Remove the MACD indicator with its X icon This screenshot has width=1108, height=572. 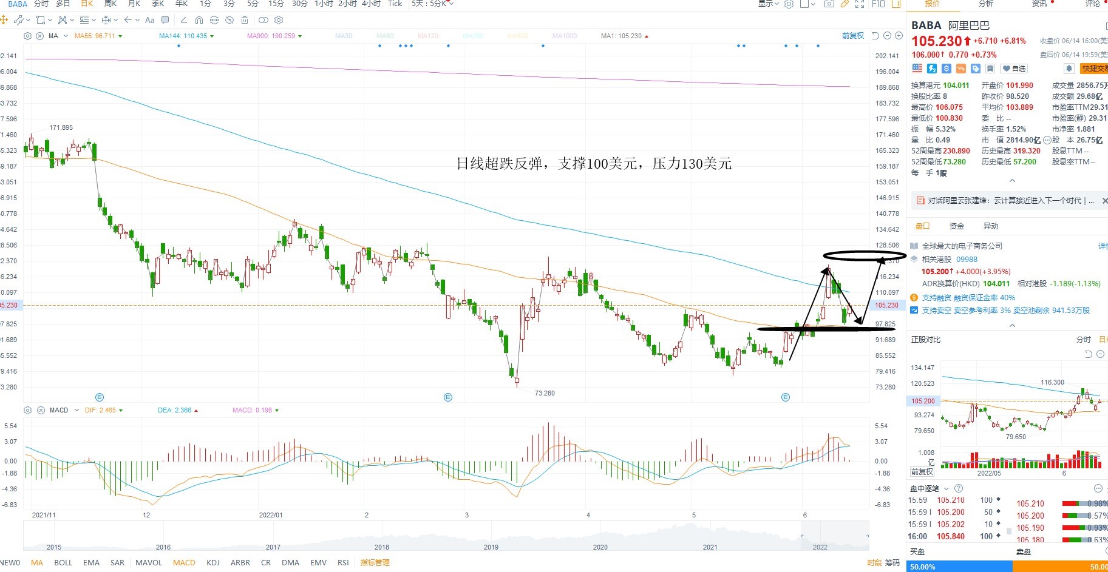[41, 410]
